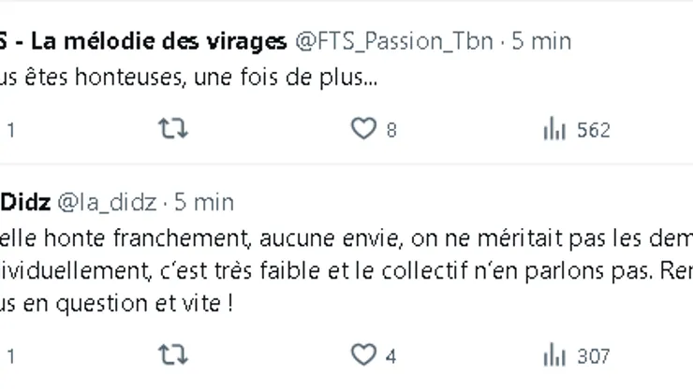Image resolution: width=693 pixels, height=389 pixels.
Task: Like the tweet by La mélodie des virages
Action: (363, 130)
